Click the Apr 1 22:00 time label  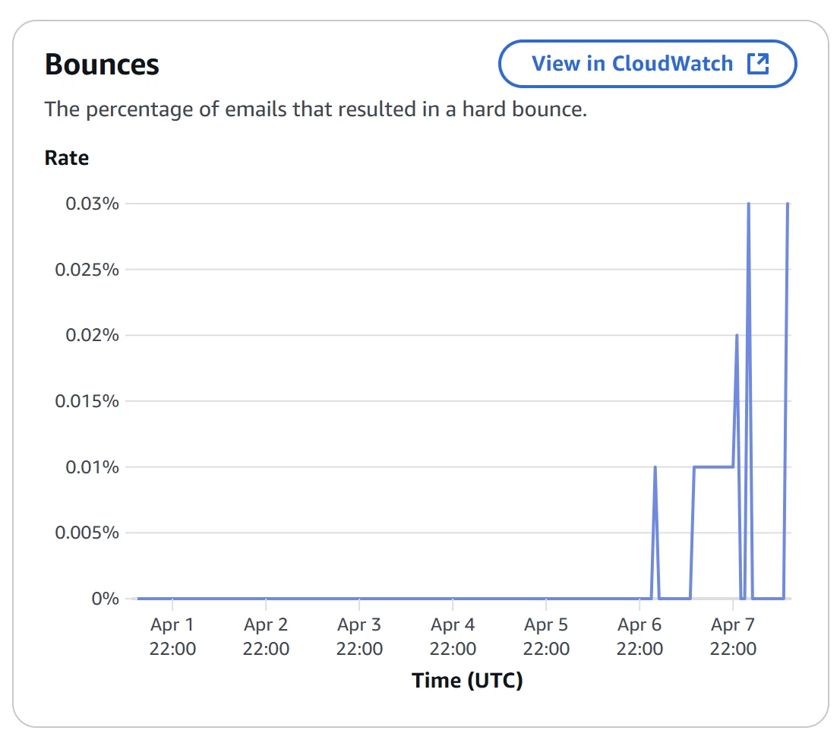(172, 637)
